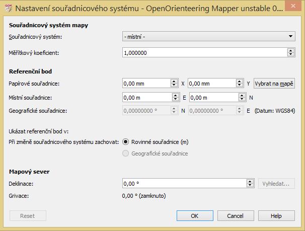The height and width of the screenshot is (231, 305).
Task: Click the Vybrat na mapě button
Action: (x=274, y=84)
